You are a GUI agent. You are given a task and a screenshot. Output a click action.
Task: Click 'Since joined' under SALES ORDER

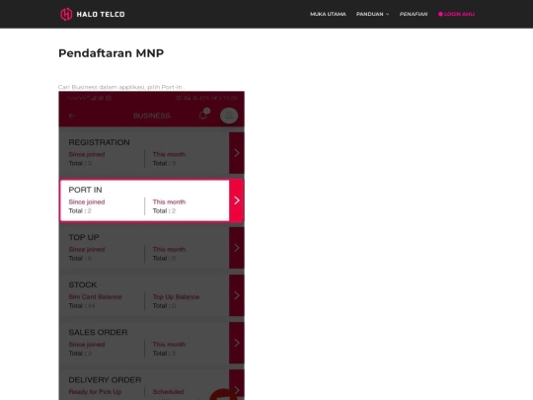(x=87, y=345)
